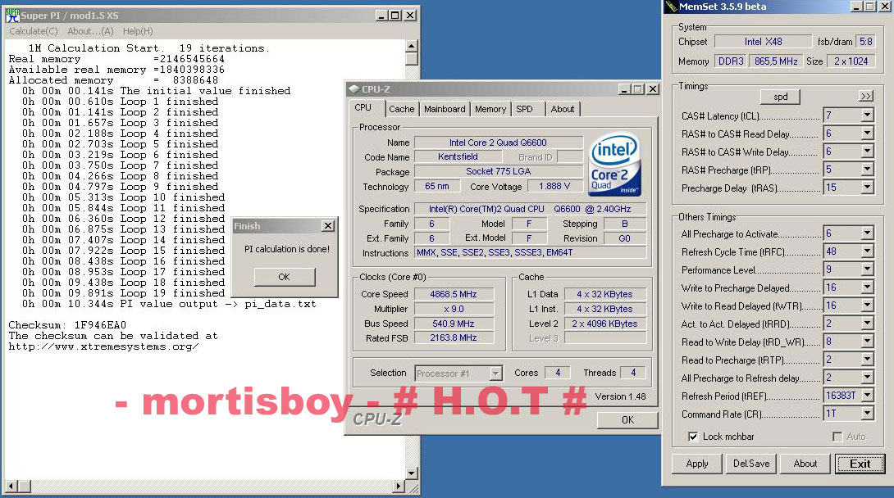Open the Write to Precharge Delayed dropdown
The height and width of the screenshot is (498, 894).
tap(867, 287)
